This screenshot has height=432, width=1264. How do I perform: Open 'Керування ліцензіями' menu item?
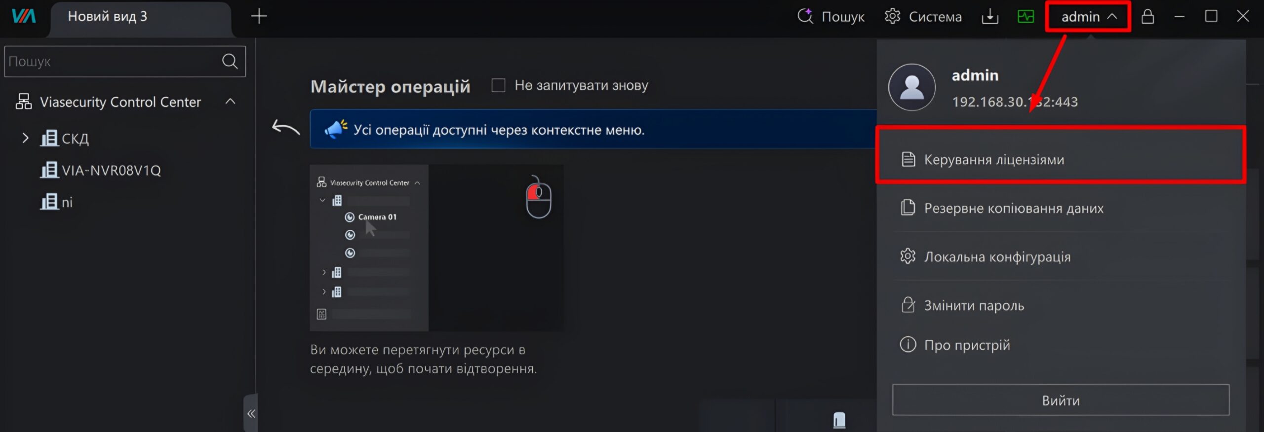(x=1061, y=159)
